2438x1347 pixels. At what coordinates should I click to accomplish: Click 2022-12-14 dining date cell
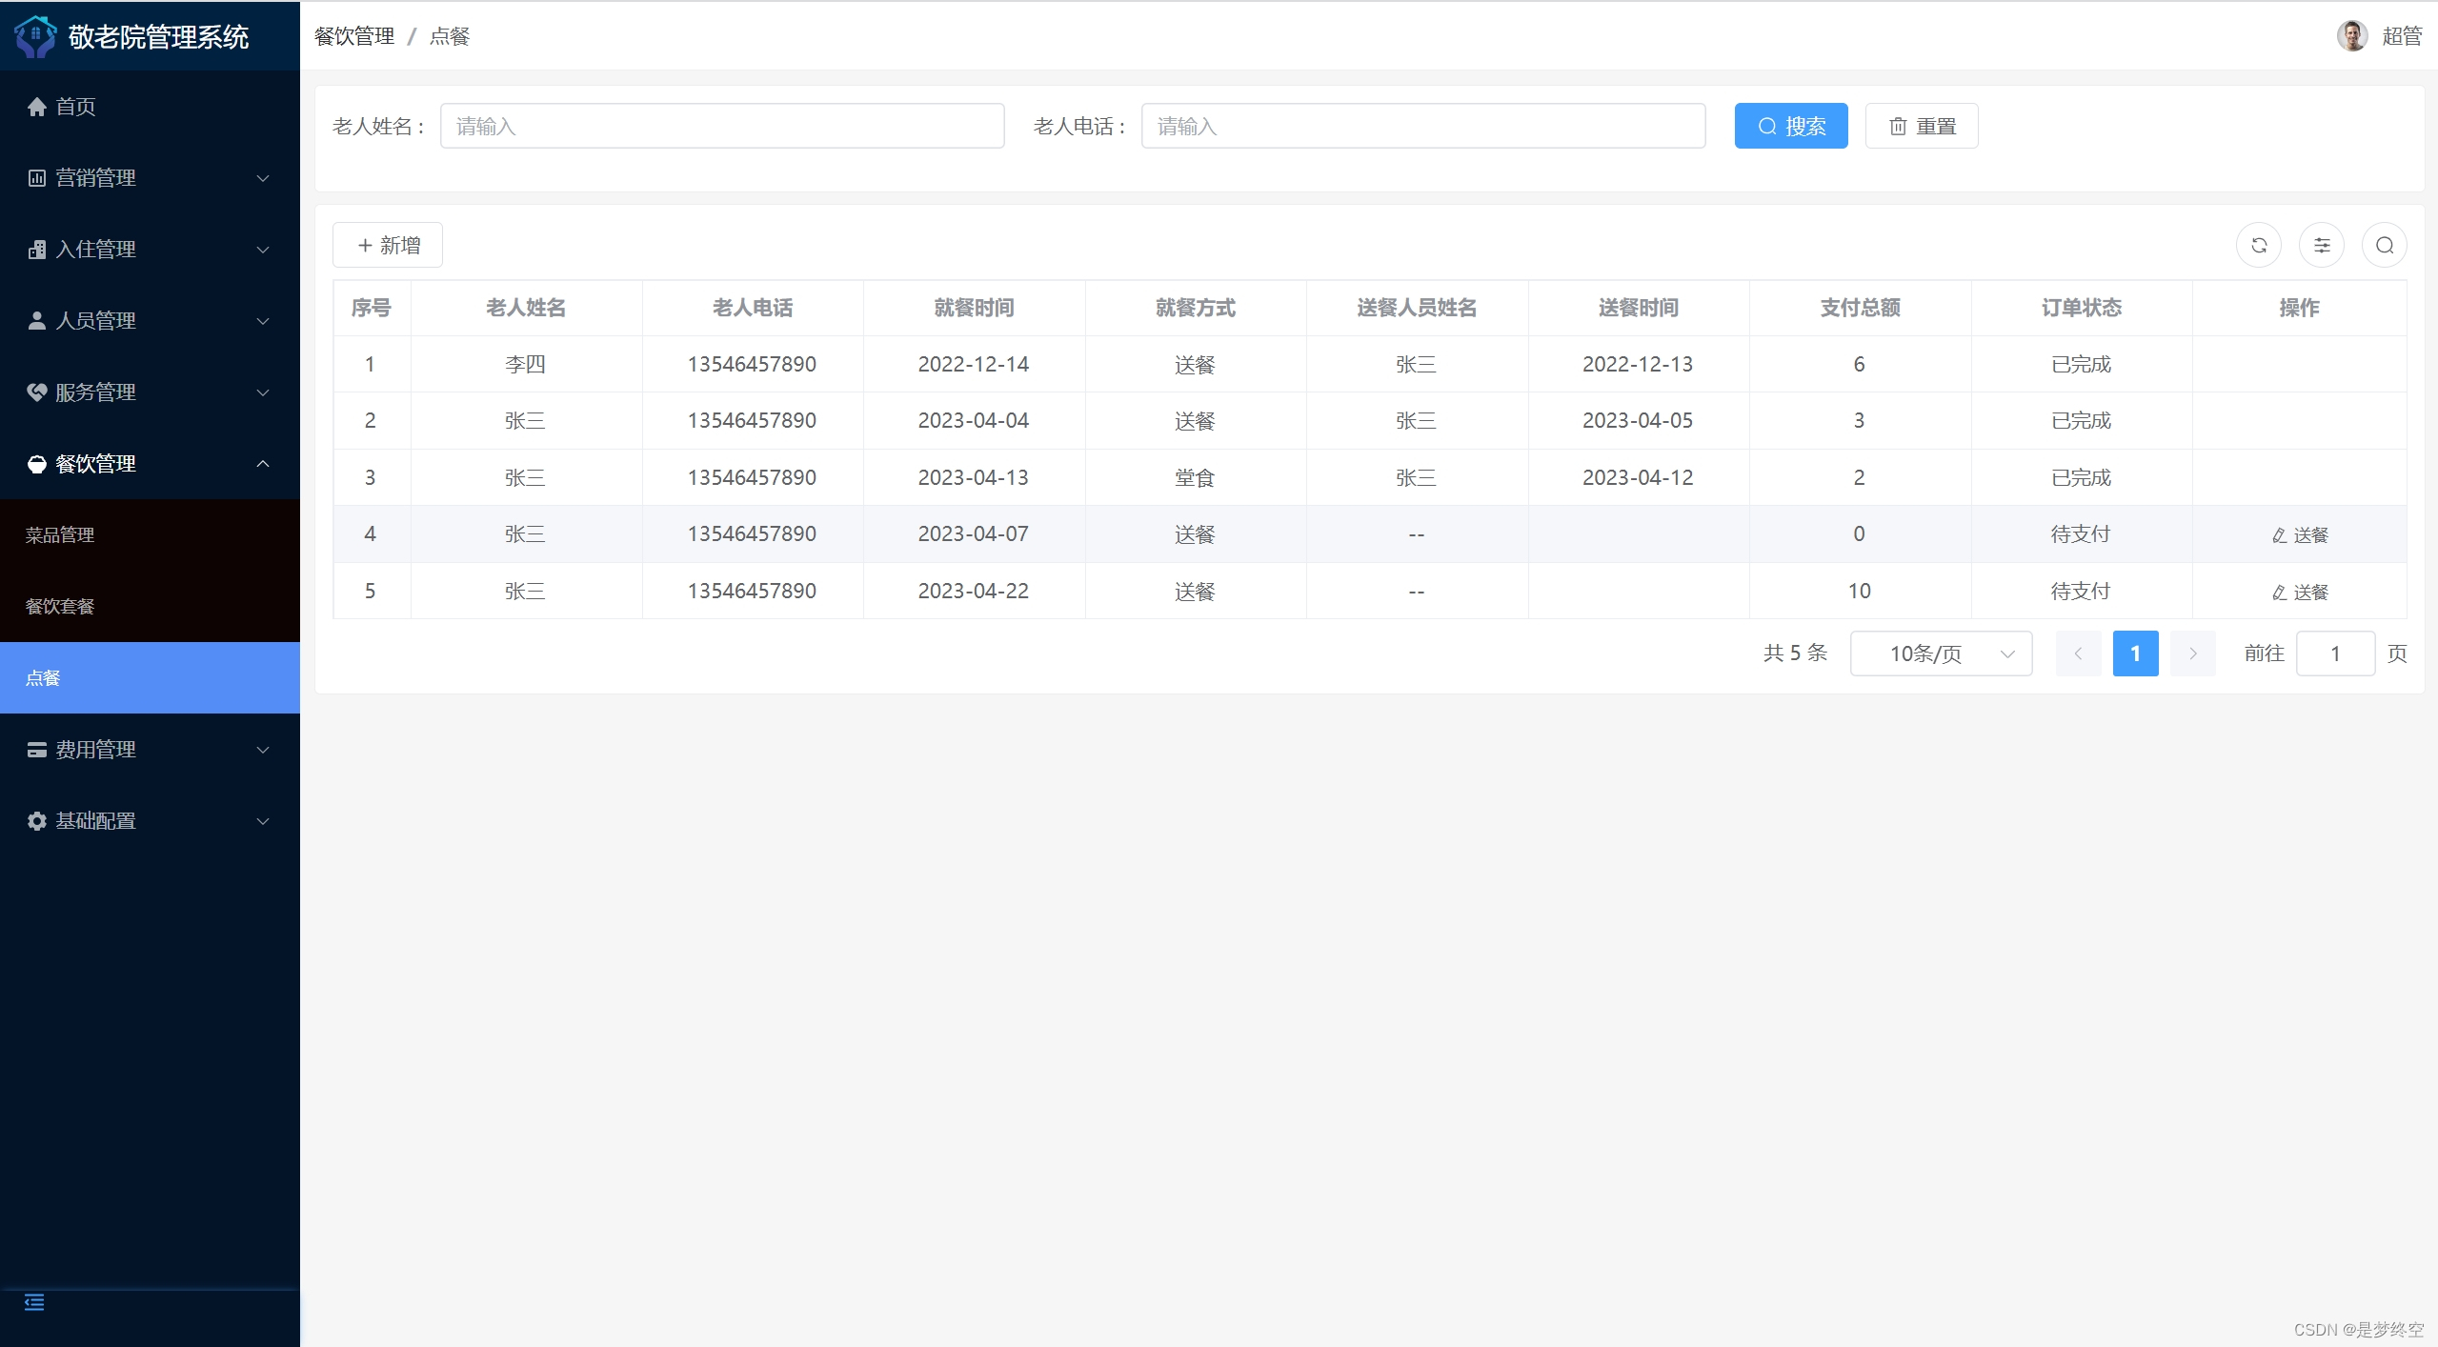coord(974,364)
